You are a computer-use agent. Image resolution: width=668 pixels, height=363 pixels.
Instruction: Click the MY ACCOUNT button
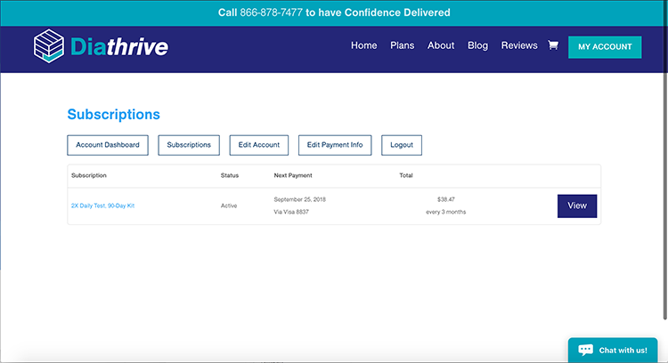pyautogui.click(x=605, y=47)
